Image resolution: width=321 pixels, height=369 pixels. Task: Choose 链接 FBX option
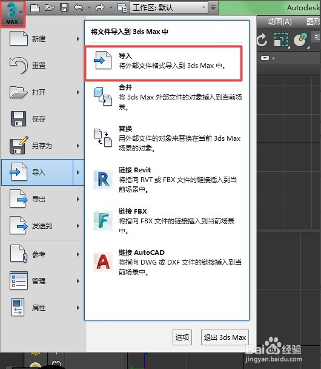[x=167, y=221]
